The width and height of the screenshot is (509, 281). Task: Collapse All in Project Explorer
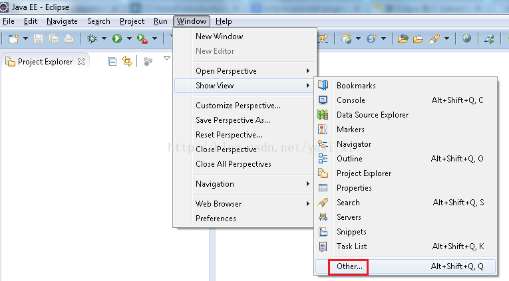[x=112, y=61]
